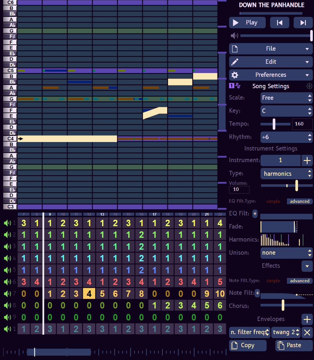Add a new instrument with plus icon
This screenshot has height=360, width=314.
[x=307, y=160]
